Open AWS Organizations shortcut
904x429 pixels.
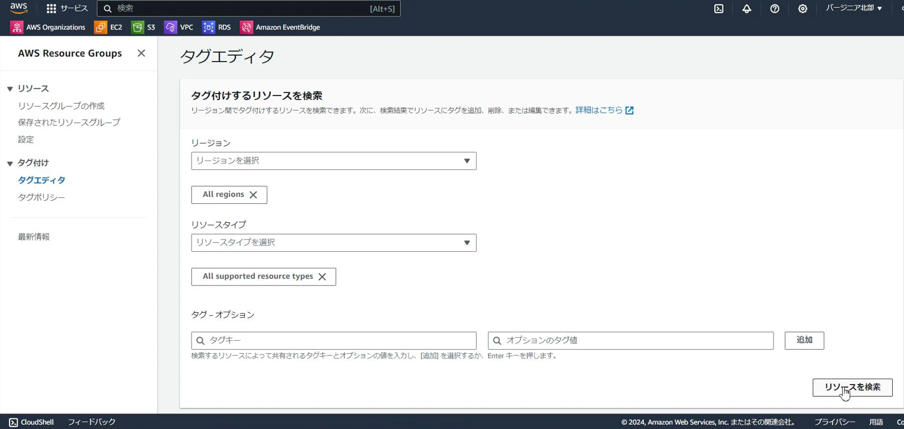click(47, 27)
